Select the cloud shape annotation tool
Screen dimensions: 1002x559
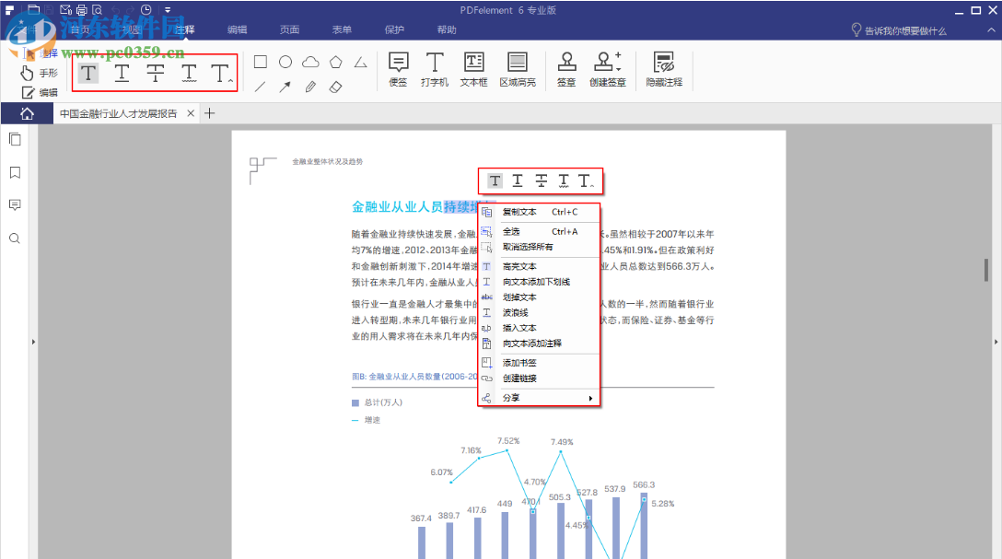[310, 61]
